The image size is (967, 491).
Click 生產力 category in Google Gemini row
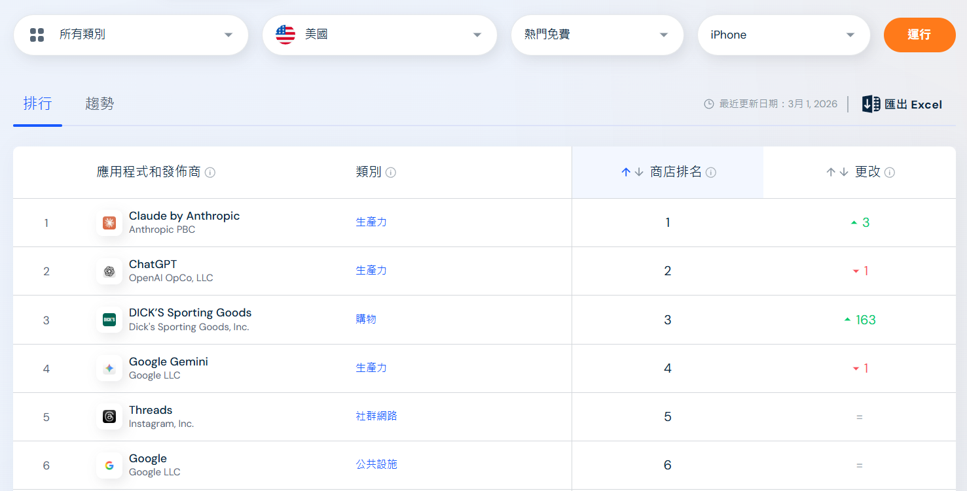tap(371, 368)
